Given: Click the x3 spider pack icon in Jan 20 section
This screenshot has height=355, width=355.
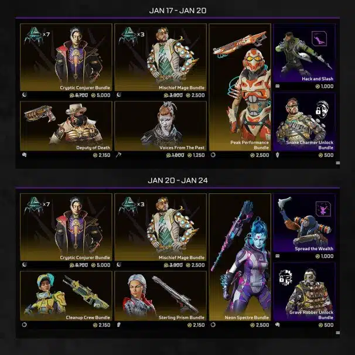Looking at the screenshot, I should (128, 206).
